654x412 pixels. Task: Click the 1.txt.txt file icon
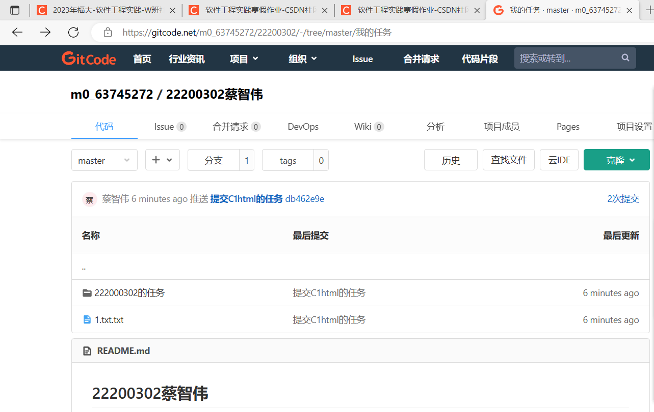87,320
